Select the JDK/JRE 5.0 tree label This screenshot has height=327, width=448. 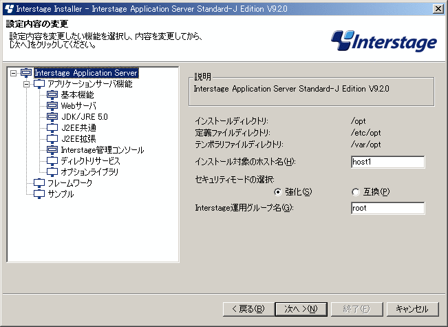point(85,116)
